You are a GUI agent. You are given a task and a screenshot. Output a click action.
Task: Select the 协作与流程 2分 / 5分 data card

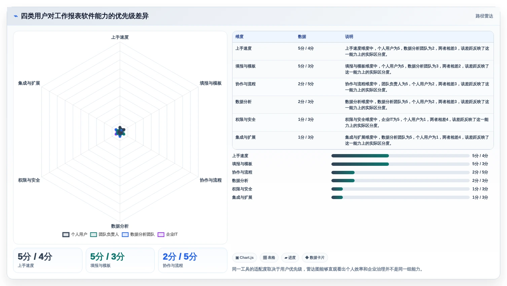click(x=193, y=260)
